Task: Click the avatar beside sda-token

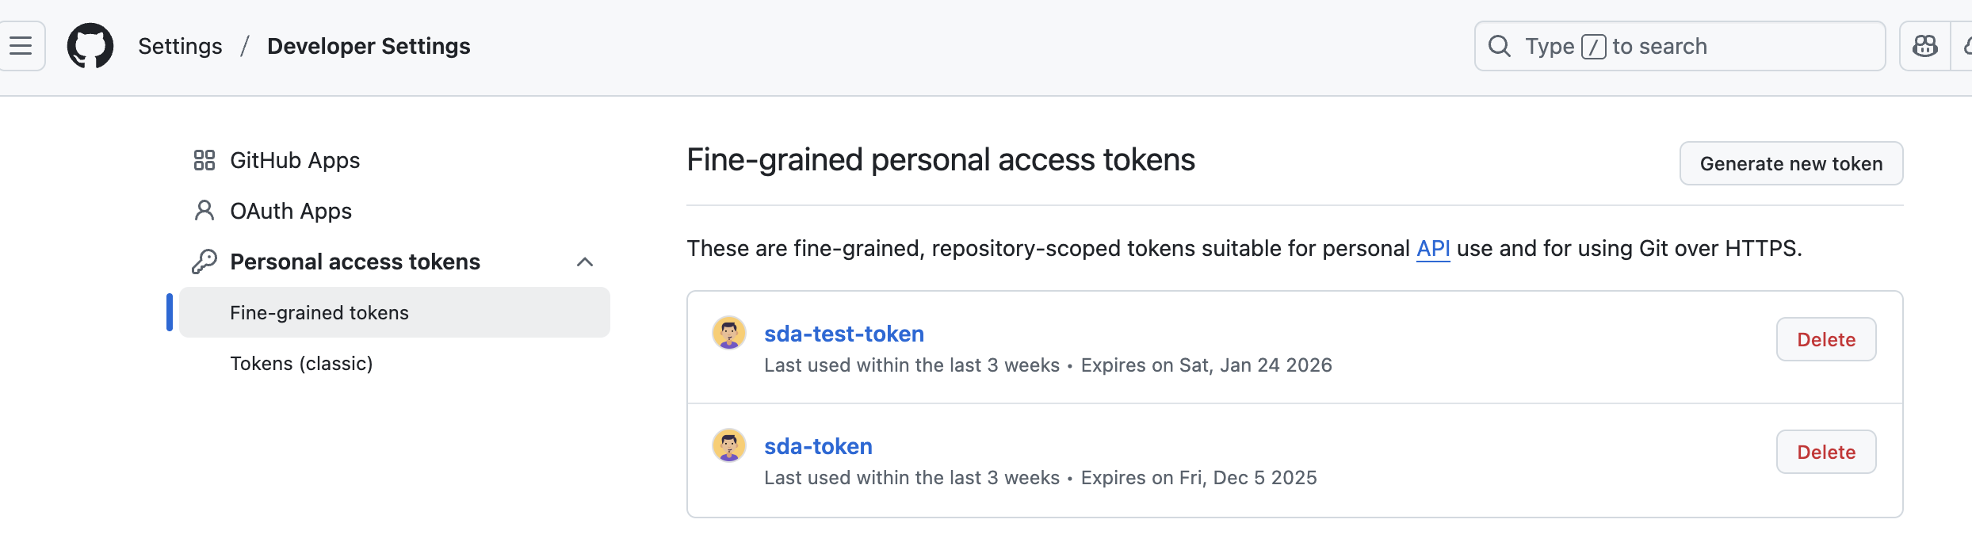Action: pos(729,445)
